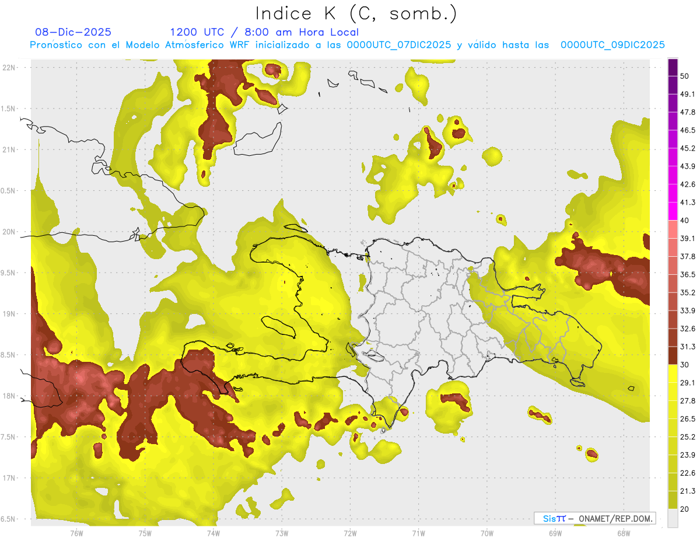
Task: Click the longitude label "75W"
Action: [x=145, y=532]
